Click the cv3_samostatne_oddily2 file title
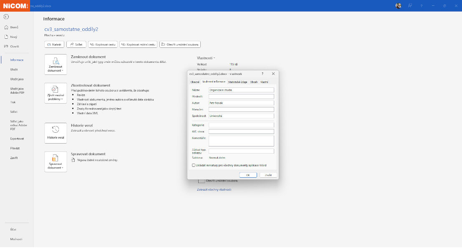The width and height of the screenshot is (462, 248). (x=71, y=30)
